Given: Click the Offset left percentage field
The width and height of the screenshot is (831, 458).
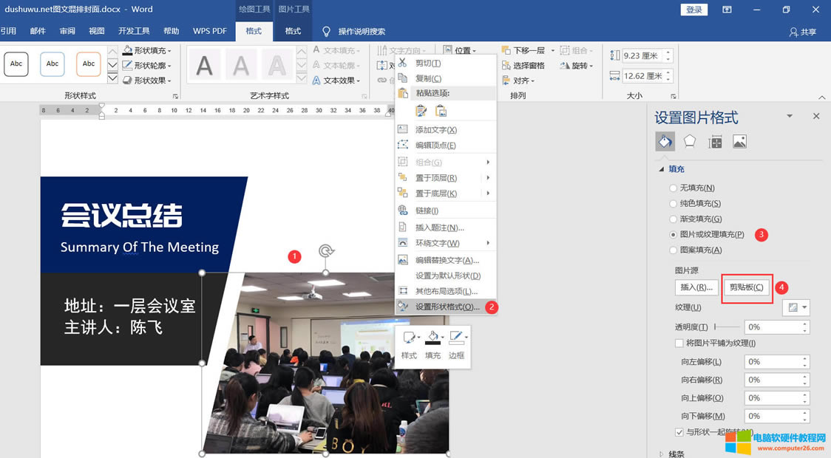Looking at the screenshot, I should tap(773, 362).
